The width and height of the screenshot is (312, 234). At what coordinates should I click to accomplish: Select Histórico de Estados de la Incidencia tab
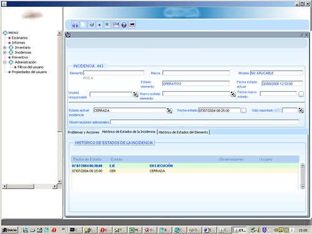point(129,132)
